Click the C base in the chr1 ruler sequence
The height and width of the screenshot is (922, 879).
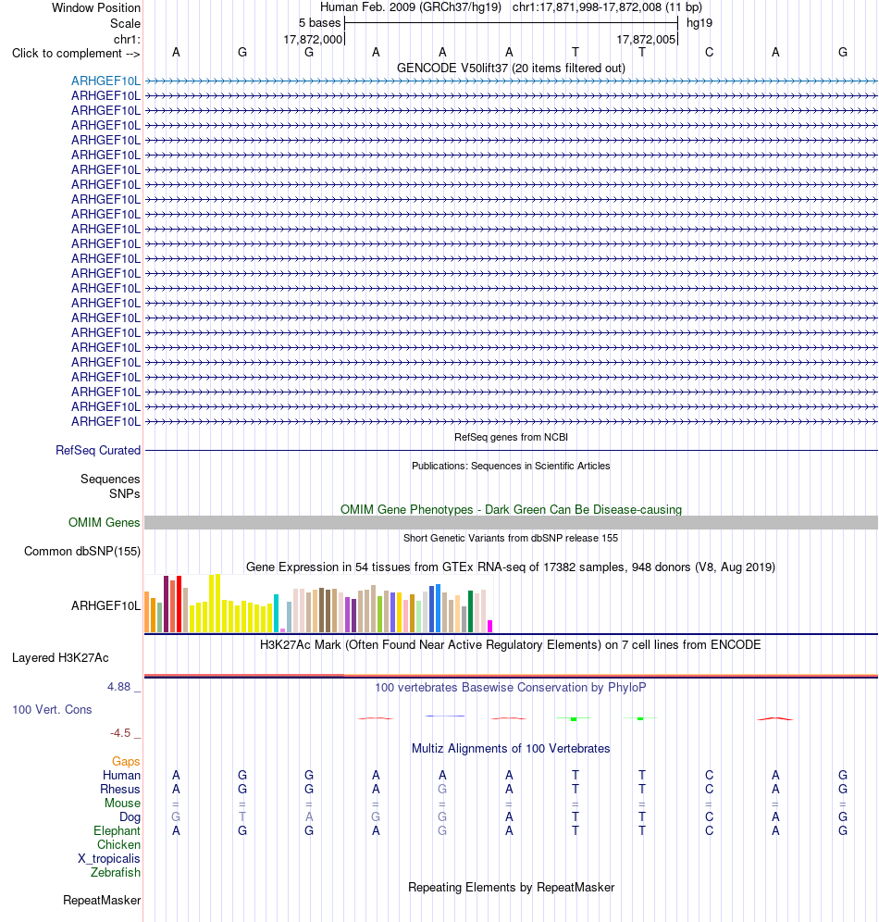(x=709, y=53)
